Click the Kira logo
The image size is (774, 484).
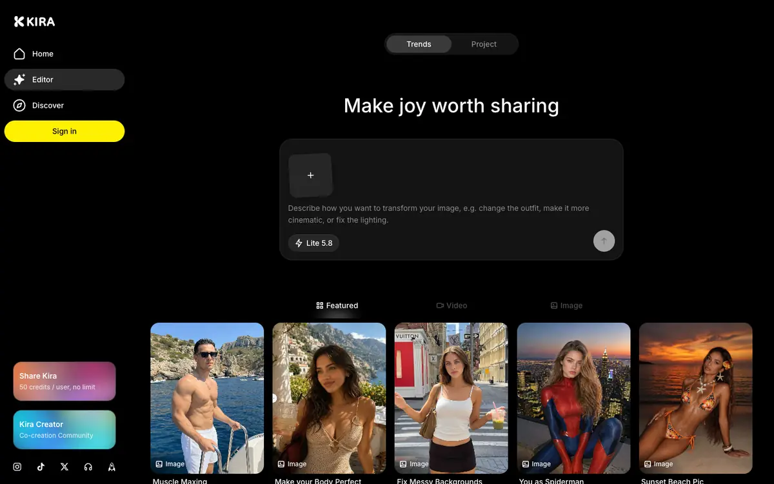coord(35,21)
